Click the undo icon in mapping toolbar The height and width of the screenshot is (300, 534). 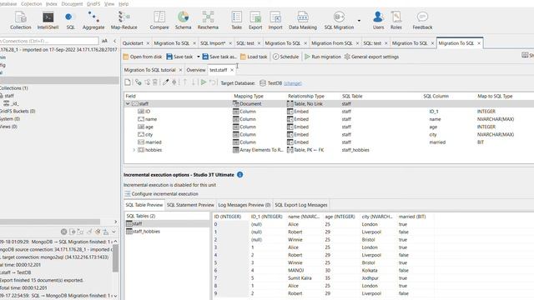point(213,82)
